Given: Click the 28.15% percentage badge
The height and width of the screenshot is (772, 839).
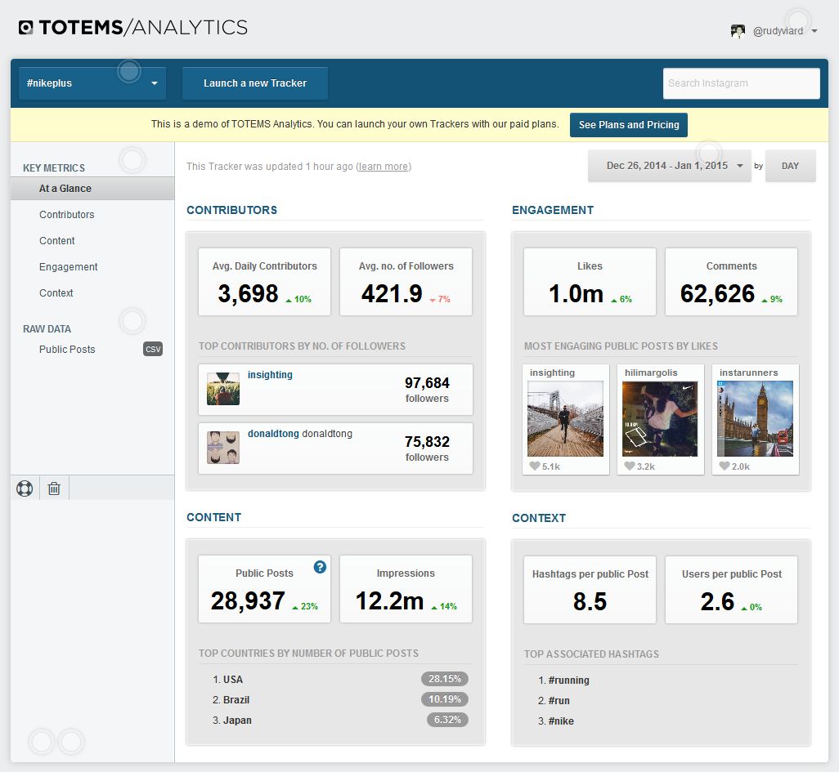Looking at the screenshot, I should [445, 678].
